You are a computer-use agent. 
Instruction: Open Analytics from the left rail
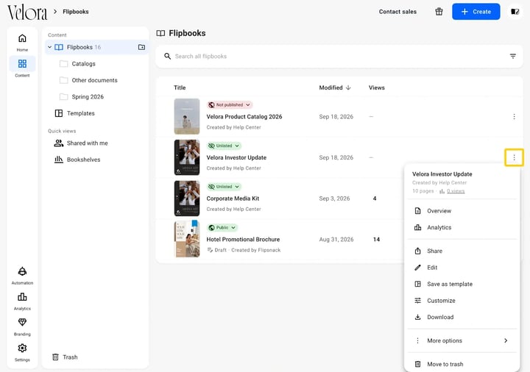pyautogui.click(x=22, y=301)
